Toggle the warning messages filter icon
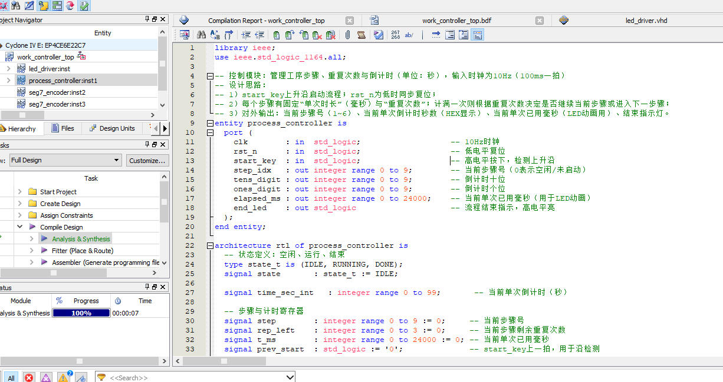The width and height of the screenshot is (723, 382). [x=63, y=377]
